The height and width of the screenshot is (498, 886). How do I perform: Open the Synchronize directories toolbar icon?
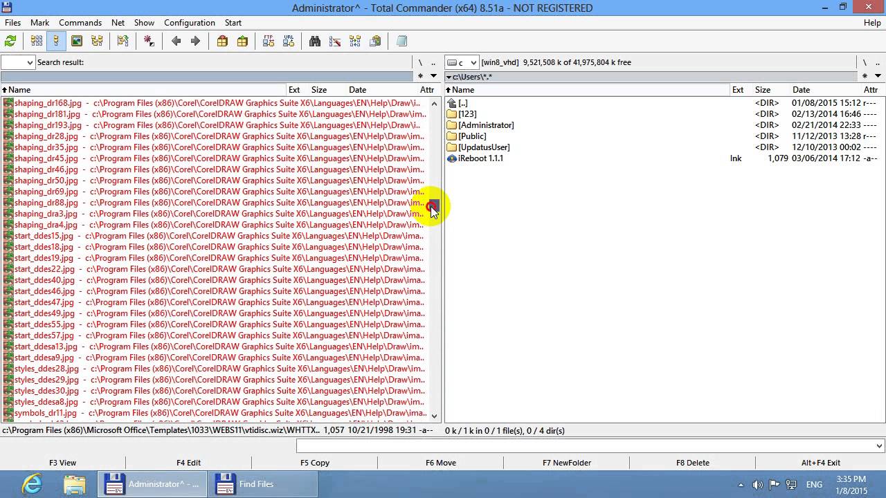click(355, 41)
